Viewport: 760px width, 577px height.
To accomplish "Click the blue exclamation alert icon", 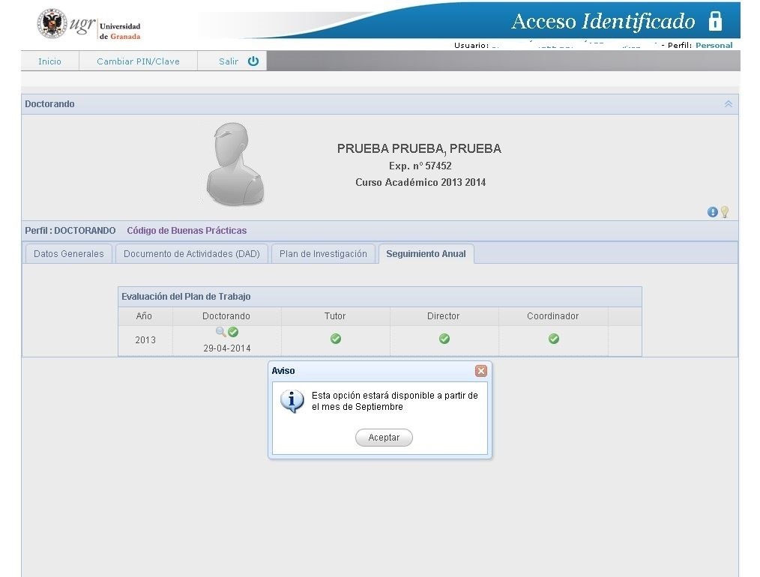I will (x=713, y=212).
